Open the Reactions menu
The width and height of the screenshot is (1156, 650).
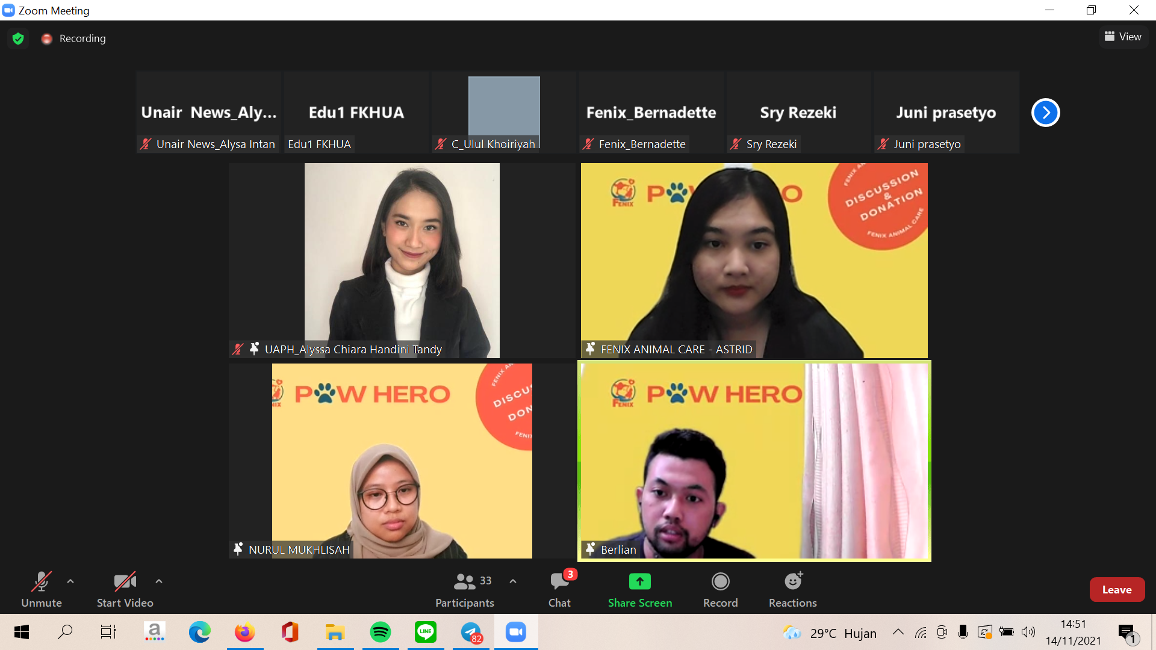pyautogui.click(x=792, y=581)
